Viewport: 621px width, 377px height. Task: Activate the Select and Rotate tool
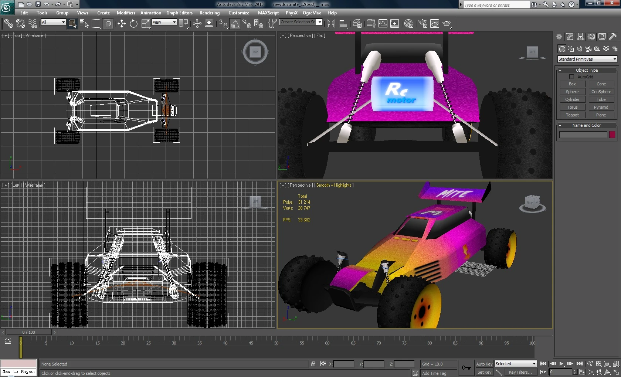coord(133,24)
